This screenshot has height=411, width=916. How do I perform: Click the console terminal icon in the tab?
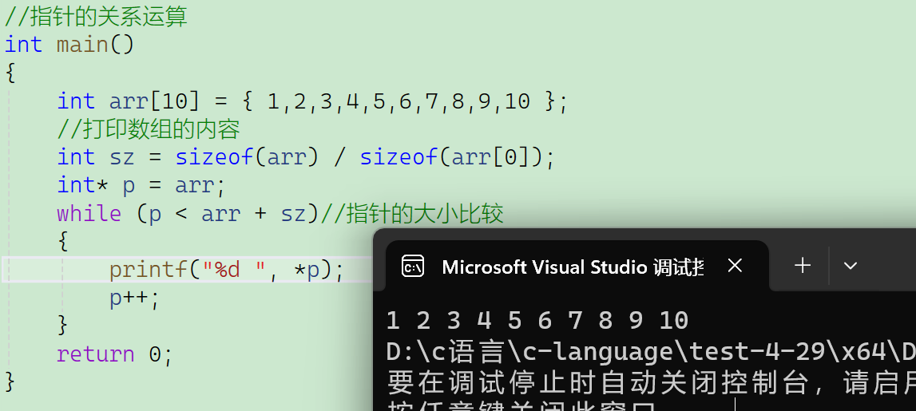point(412,267)
